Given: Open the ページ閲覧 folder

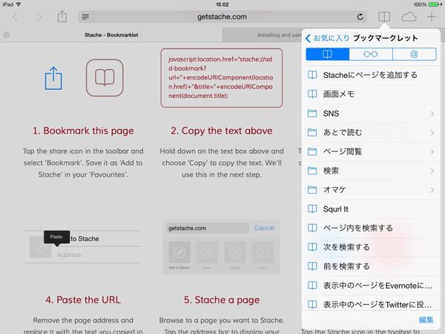Looking at the screenshot, I should tap(372, 151).
